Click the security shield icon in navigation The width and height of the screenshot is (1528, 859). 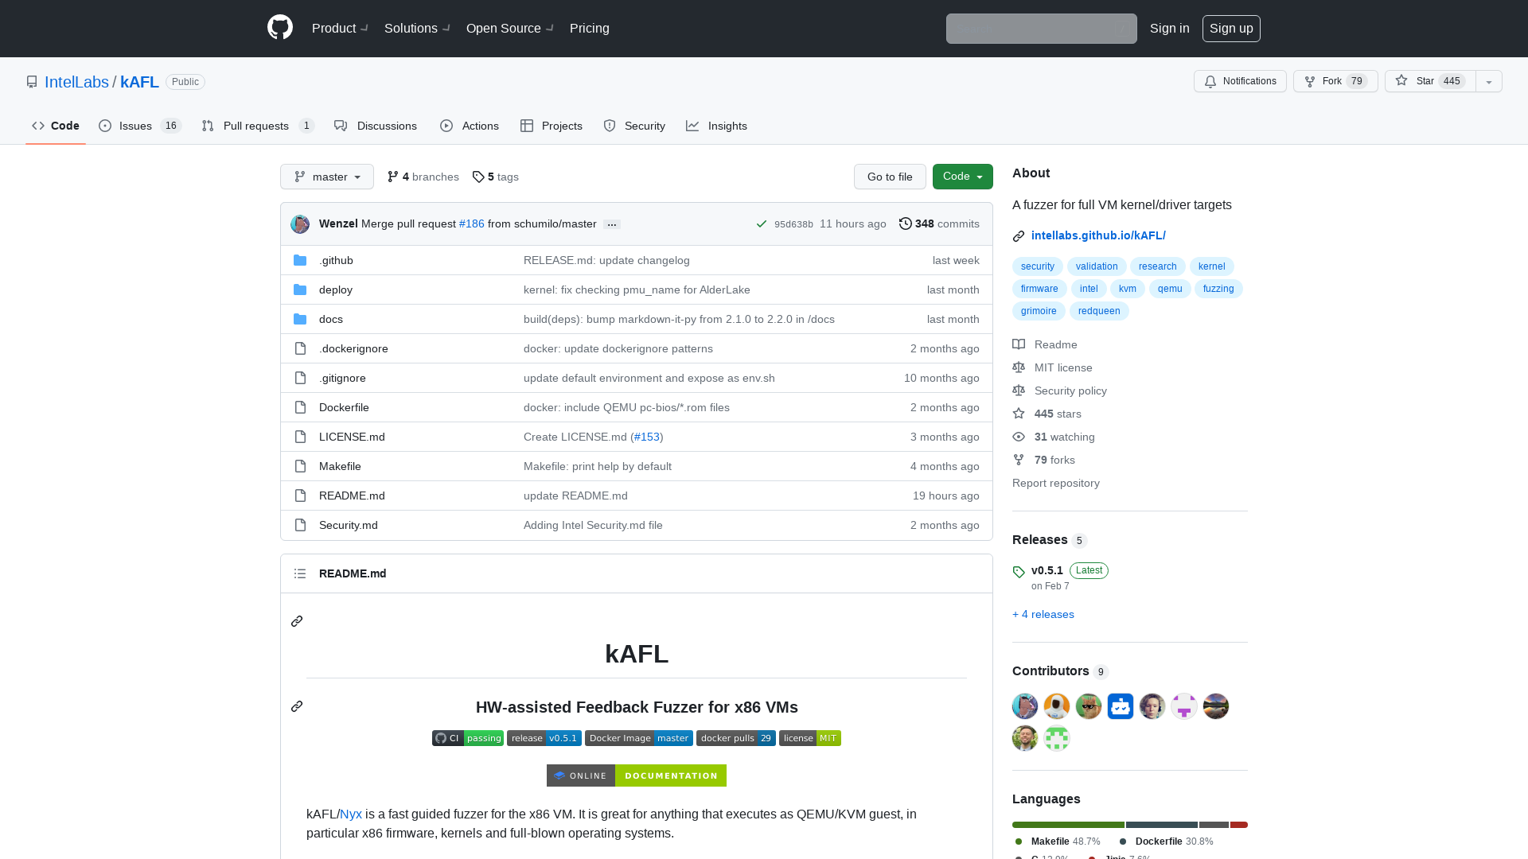coord(610,126)
